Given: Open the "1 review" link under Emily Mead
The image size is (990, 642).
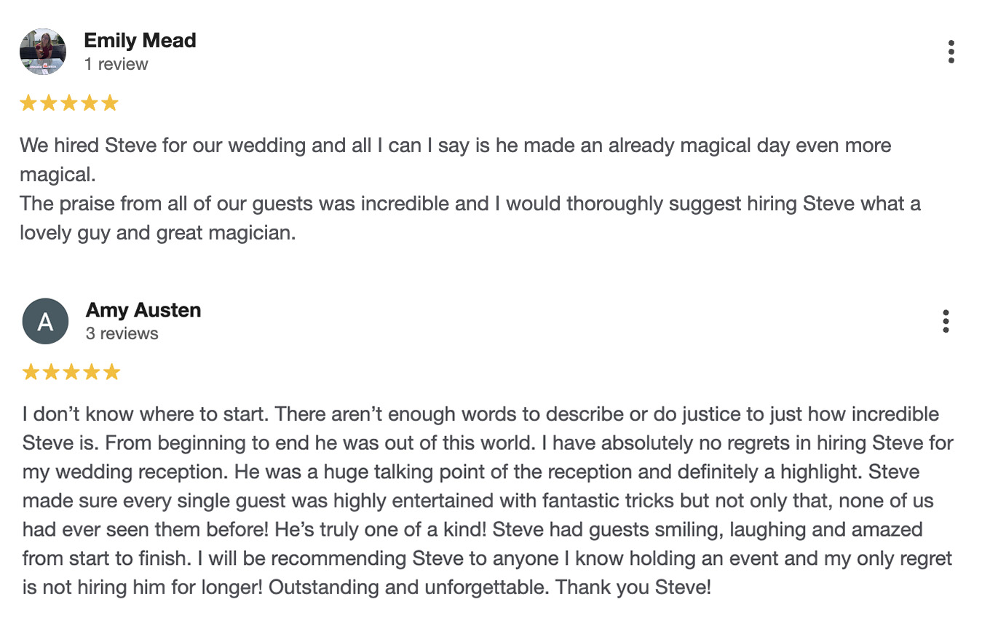Looking at the screenshot, I should pos(116,64).
